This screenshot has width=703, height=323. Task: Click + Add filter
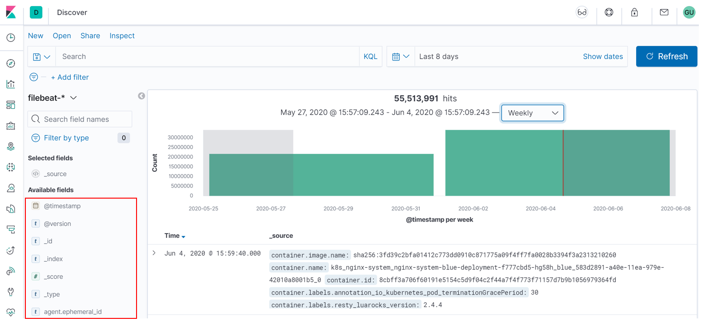(x=70, y=77)
